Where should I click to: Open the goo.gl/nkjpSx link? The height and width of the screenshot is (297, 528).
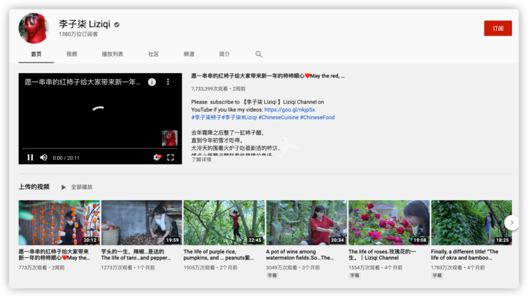coord(289,110)
